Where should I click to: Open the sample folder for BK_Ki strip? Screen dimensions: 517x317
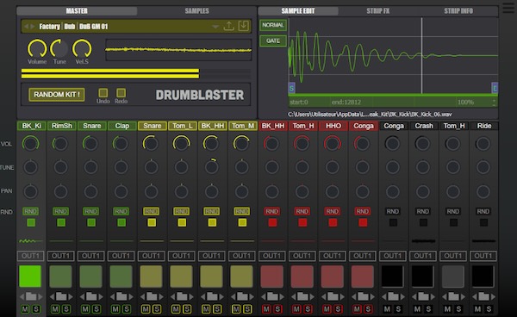coord(31,296)
